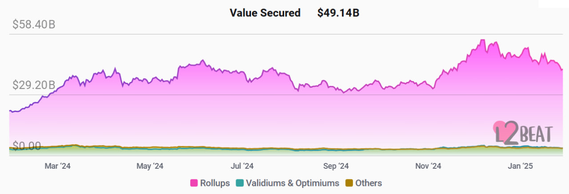Select the Jul '24 axis marker
The width and height of the screenshot is (569, 194).
(x=242, y=166)
